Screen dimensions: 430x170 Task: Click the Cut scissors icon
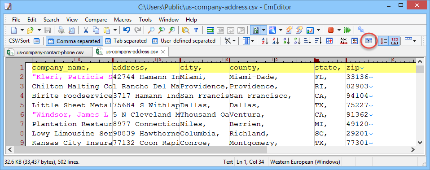click(x=86, y=30)
